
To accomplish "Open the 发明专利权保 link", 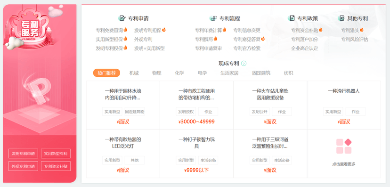I will (109, 49).
